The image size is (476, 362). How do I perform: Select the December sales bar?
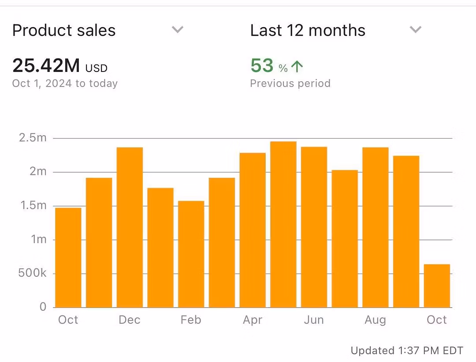coord(130,227)
